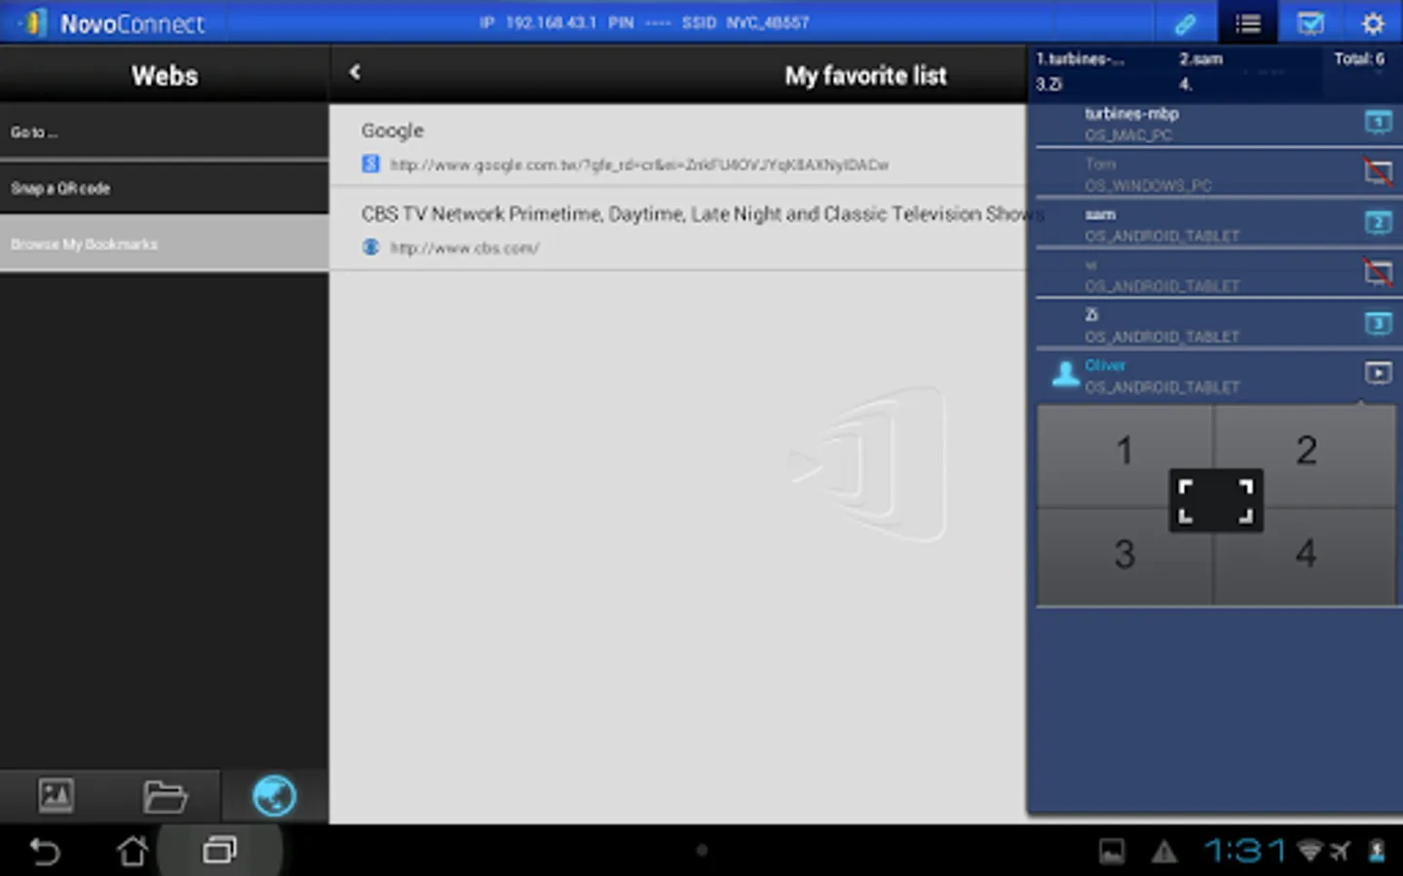Viewport: 1403px width, 876px height.
Task: Click the 1.turbines- slot label
Action: click(x=1080, y=59)
